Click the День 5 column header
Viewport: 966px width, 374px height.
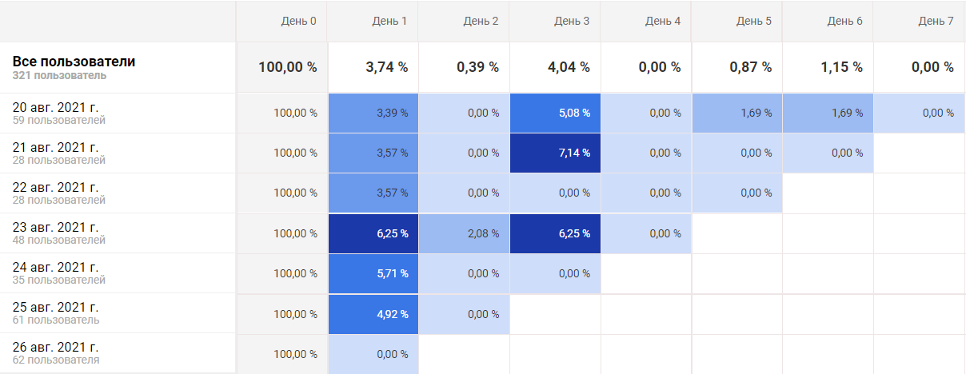click(x=753, y=21)
